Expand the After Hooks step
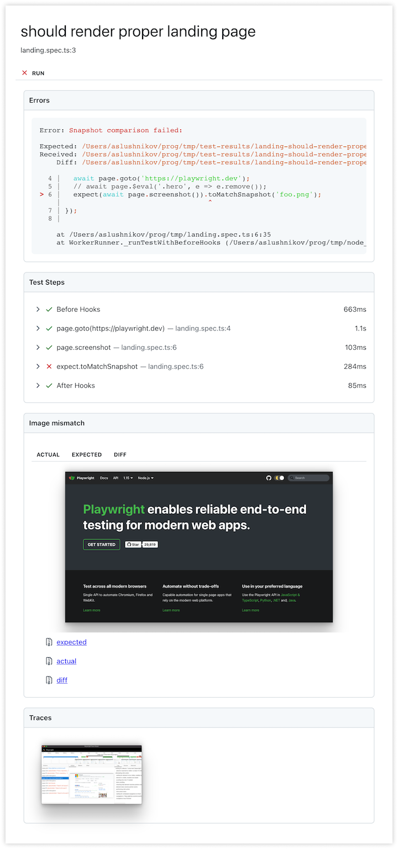 coord(38,386)
